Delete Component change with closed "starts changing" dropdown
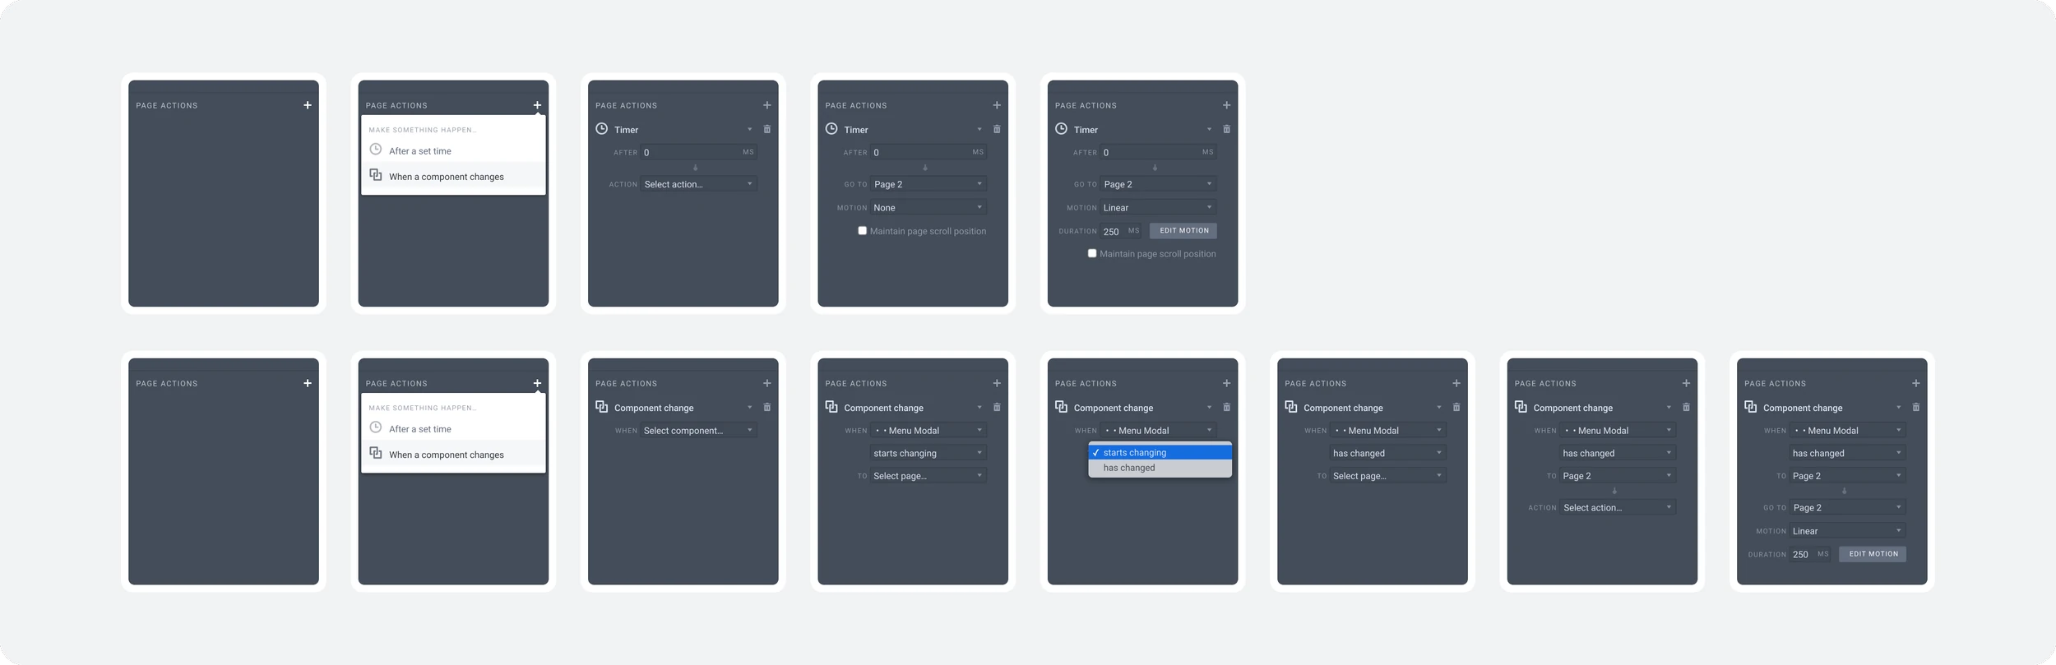This screenshot has height=665, width=2056. 997,407
